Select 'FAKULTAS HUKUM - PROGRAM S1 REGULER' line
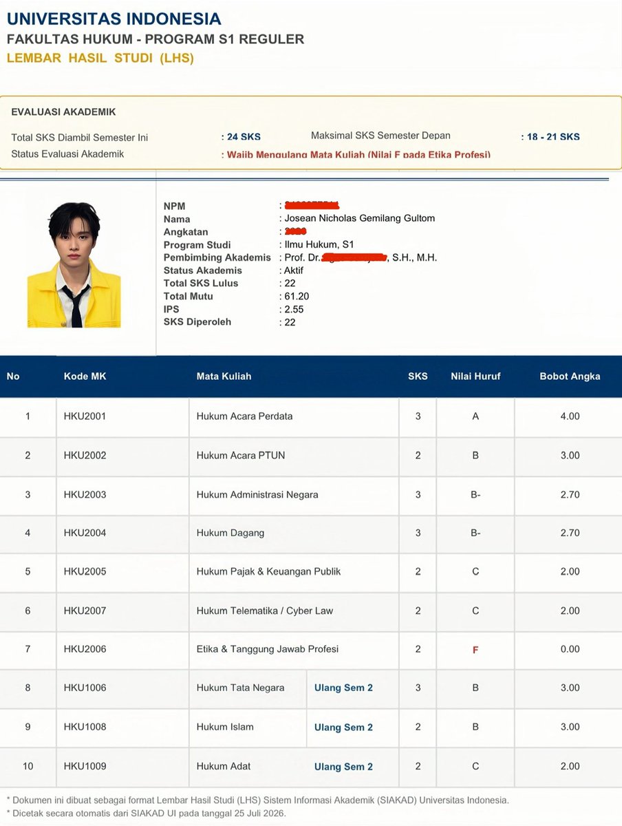The height and width of the screenshot is (826, 622). (x=155, y=39)
